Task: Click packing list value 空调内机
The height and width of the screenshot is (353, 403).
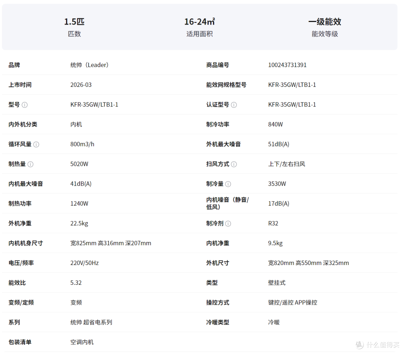Action: click(x=82, y=342)
